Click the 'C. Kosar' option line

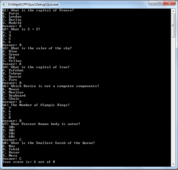11,152
